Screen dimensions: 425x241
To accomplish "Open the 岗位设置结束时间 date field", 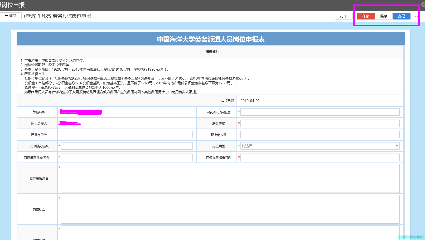I will [x=320, y=158].
